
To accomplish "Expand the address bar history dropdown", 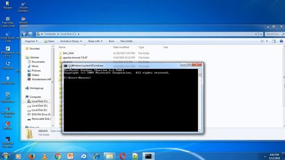I will (256, 34).
